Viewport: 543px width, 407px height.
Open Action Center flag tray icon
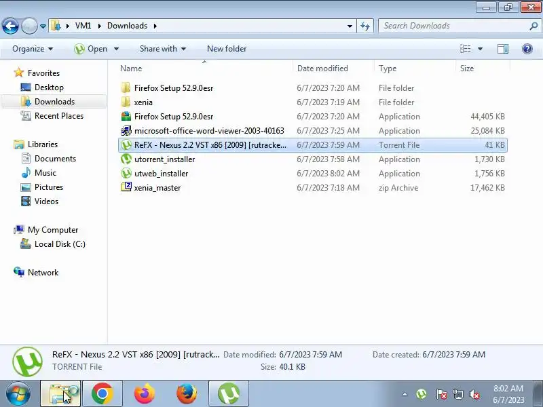point(441,394)
